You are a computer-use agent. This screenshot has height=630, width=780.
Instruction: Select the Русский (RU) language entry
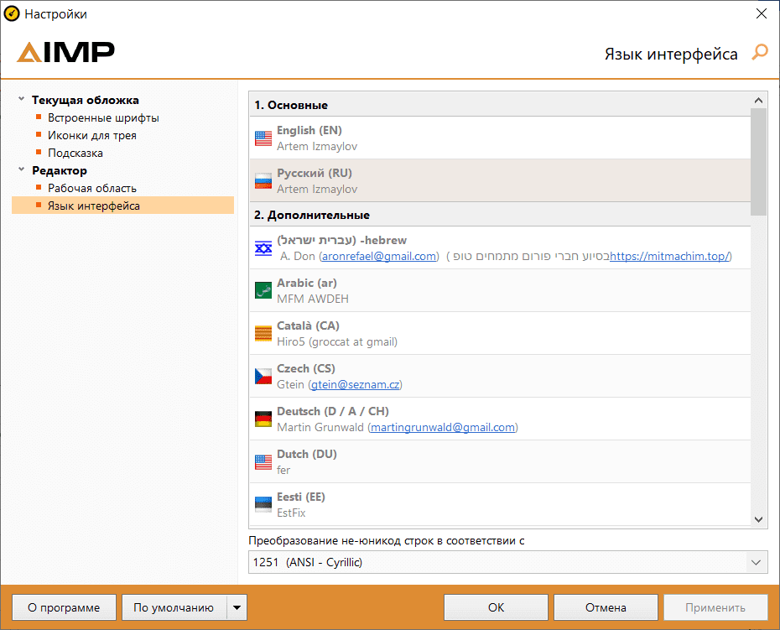coord(500,180)
